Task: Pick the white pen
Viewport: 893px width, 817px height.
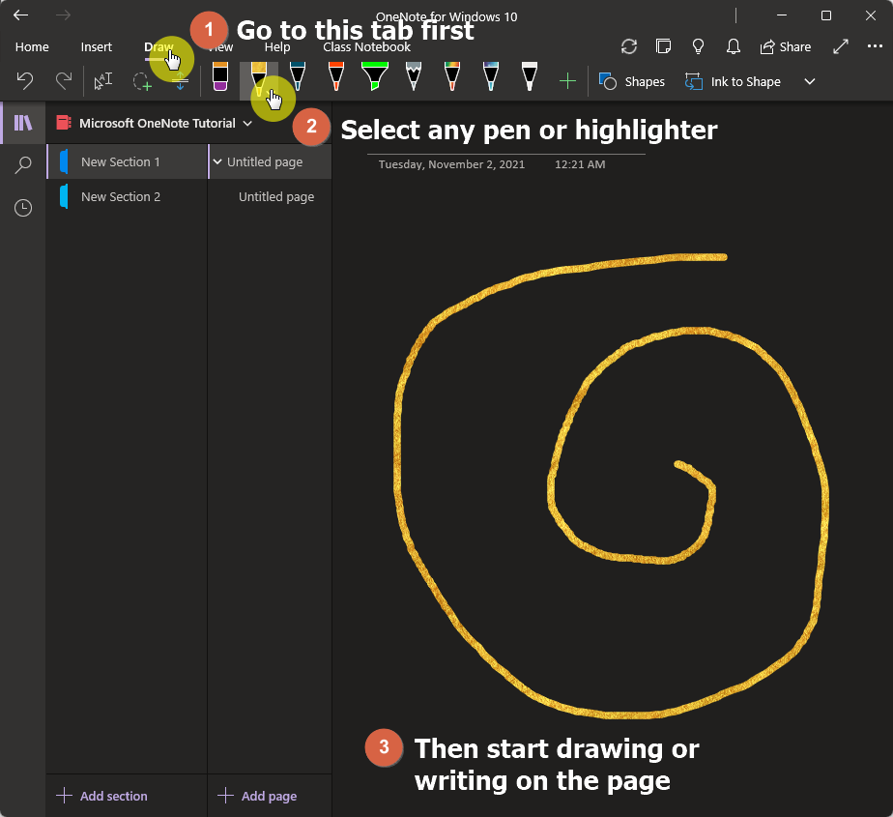Action: [x=530, y=77]
